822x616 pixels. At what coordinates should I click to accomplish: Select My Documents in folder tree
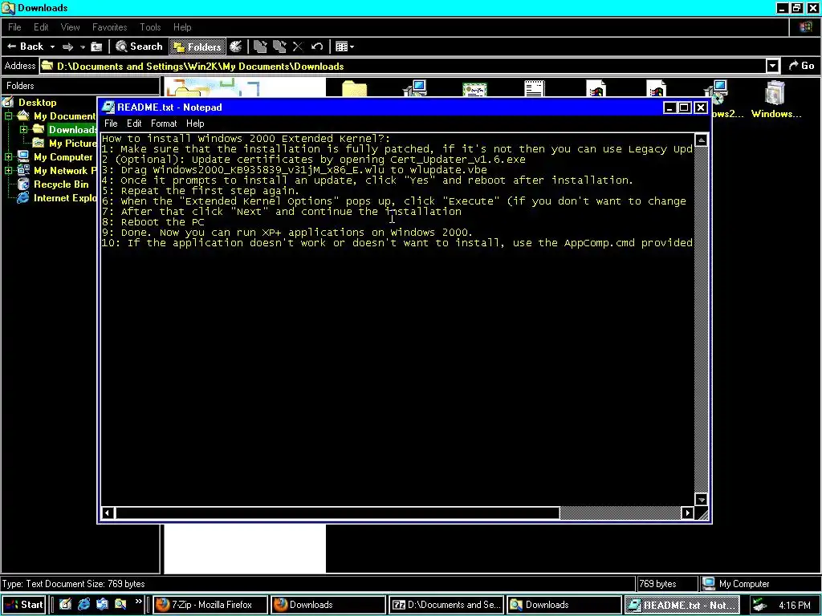click(64, 116)
